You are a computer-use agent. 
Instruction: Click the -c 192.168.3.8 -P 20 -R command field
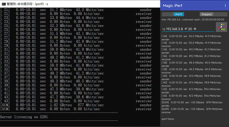pyautogui.click(x=188, y=29)
